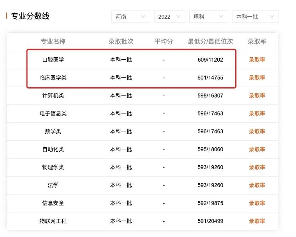Click the score 601/14755
Image resolution: width=296 pixels, height=237 pixels.
(210, 78)
